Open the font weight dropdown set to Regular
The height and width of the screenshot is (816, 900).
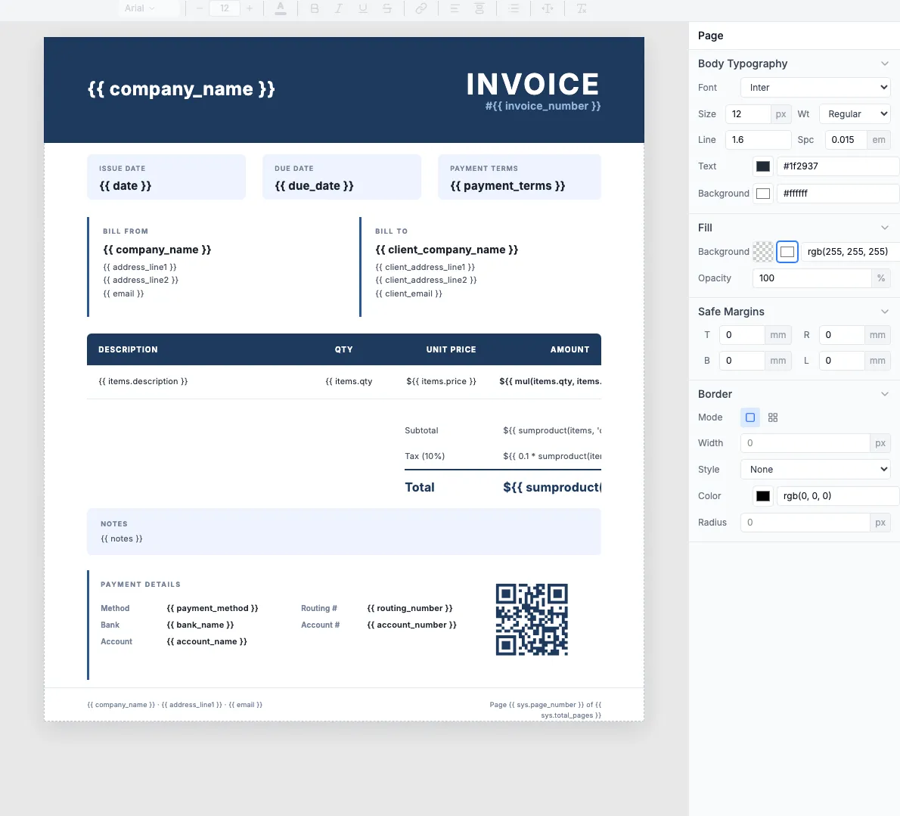(855, 113)
